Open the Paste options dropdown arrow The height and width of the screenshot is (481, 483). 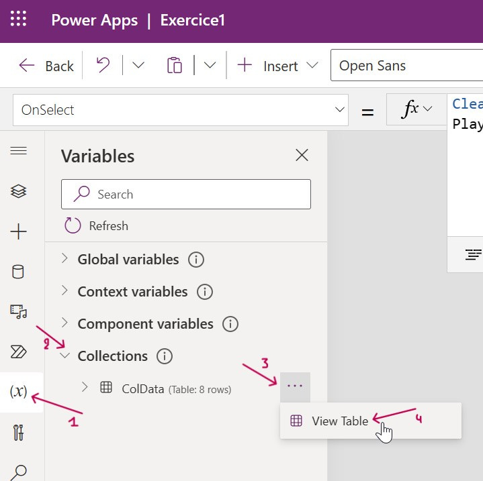click(x=210, y=65)
